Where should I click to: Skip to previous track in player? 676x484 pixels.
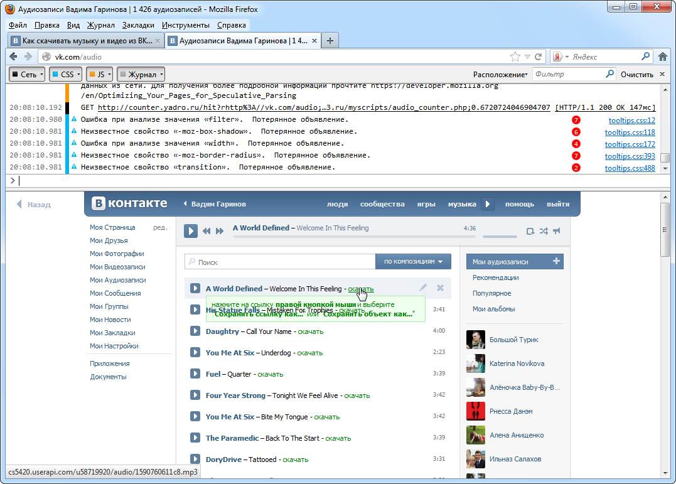[207, 231]
